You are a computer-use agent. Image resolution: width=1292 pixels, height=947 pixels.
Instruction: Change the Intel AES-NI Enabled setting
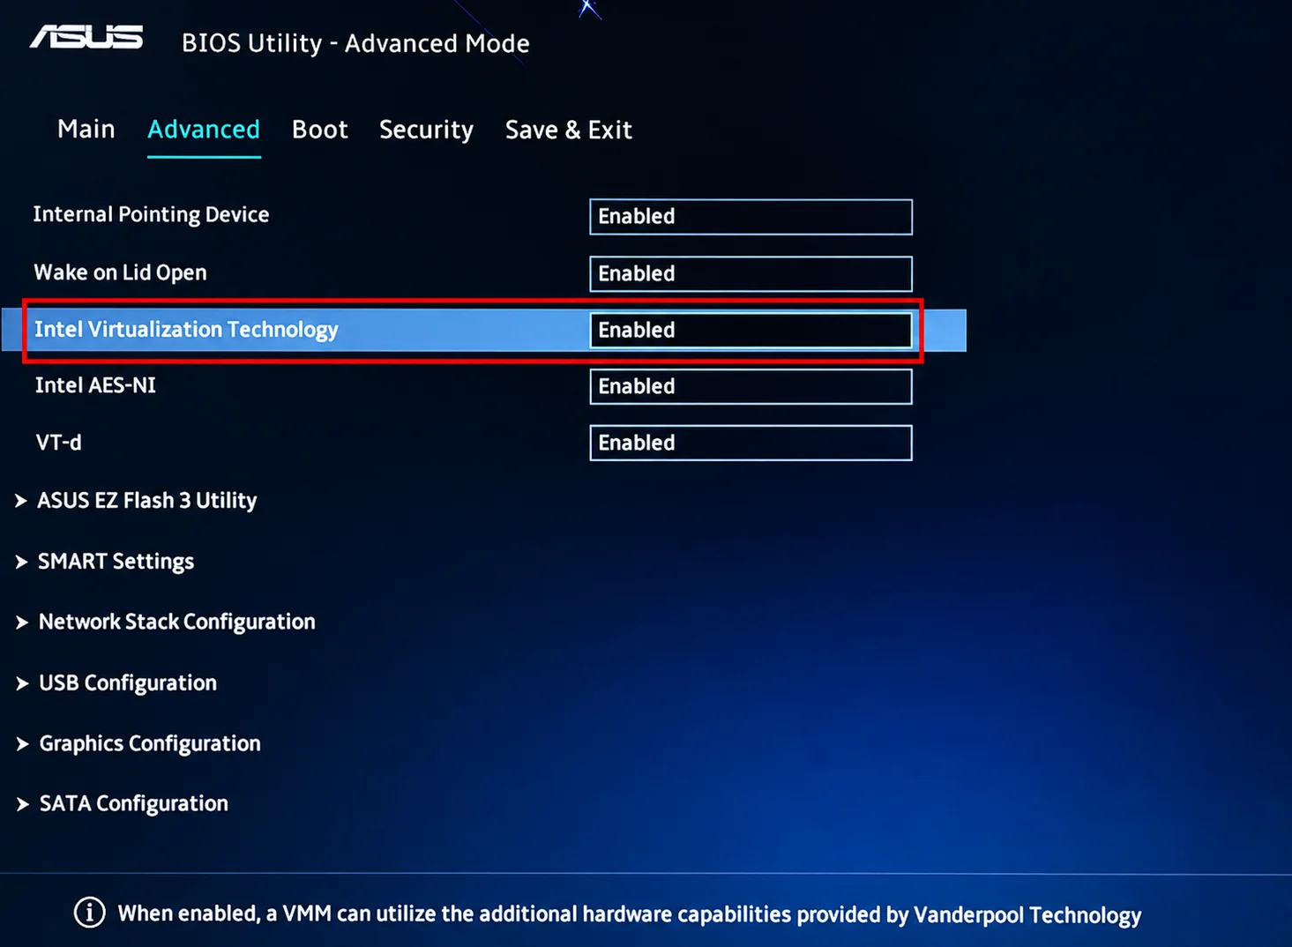click(751, 386)
